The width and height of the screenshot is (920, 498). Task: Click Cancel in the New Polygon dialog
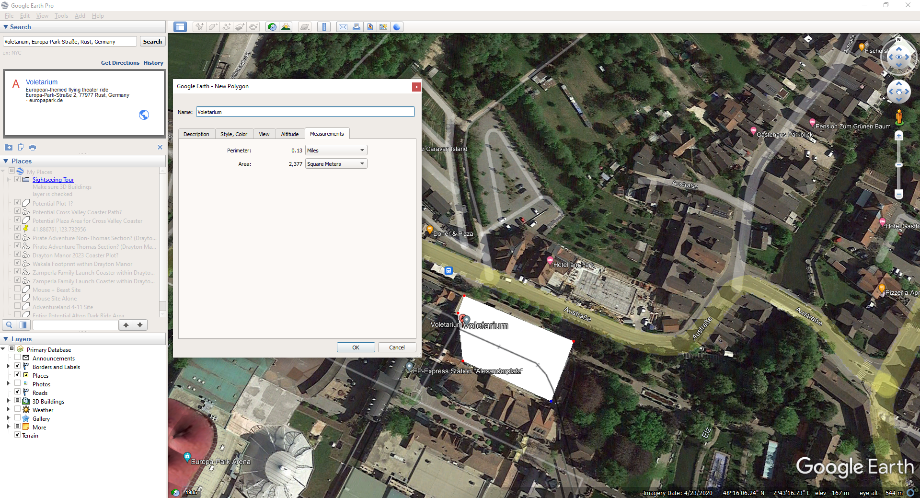[x=397, y=347]
